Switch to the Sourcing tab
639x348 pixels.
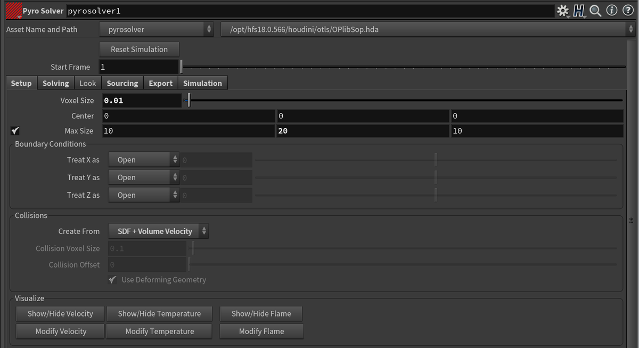pyautogui.click(x=122, y=83)
